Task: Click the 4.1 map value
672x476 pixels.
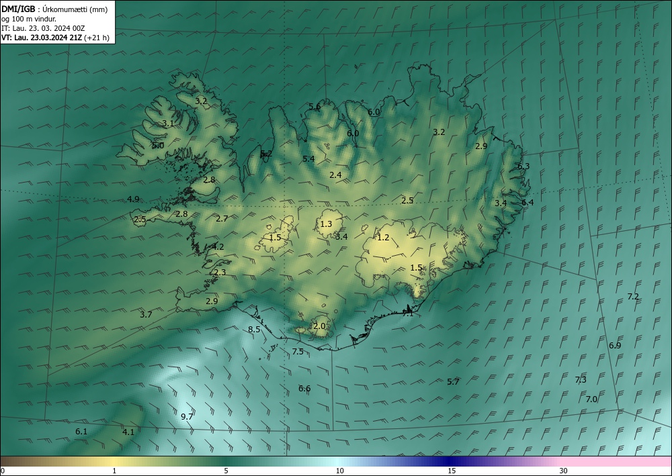Action: [128, 432]
